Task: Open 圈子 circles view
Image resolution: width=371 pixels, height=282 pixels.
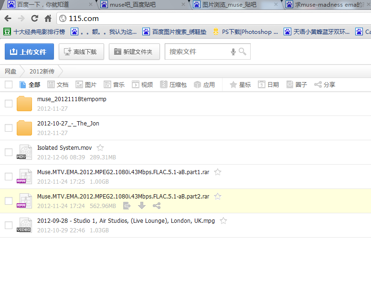Action: (297, 84)
